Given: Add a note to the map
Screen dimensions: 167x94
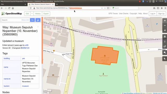Looking at the screenshot, I should tap(165, 52).
